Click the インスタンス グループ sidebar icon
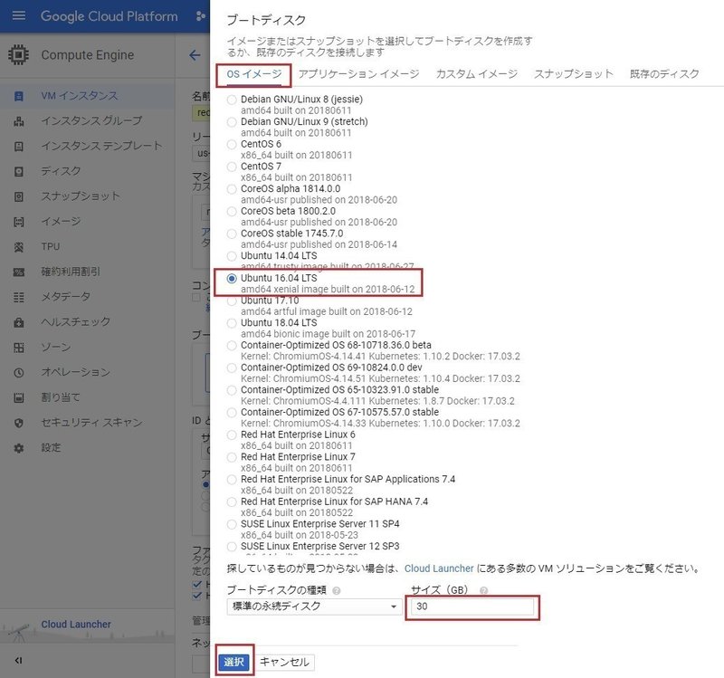724x678 pixels. tap(19, 121)
